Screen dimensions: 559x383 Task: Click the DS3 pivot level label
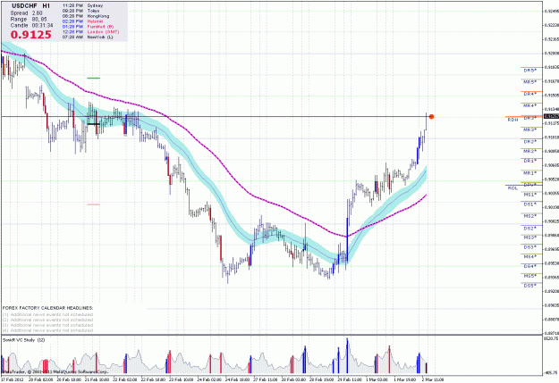(x=530, y=247)
